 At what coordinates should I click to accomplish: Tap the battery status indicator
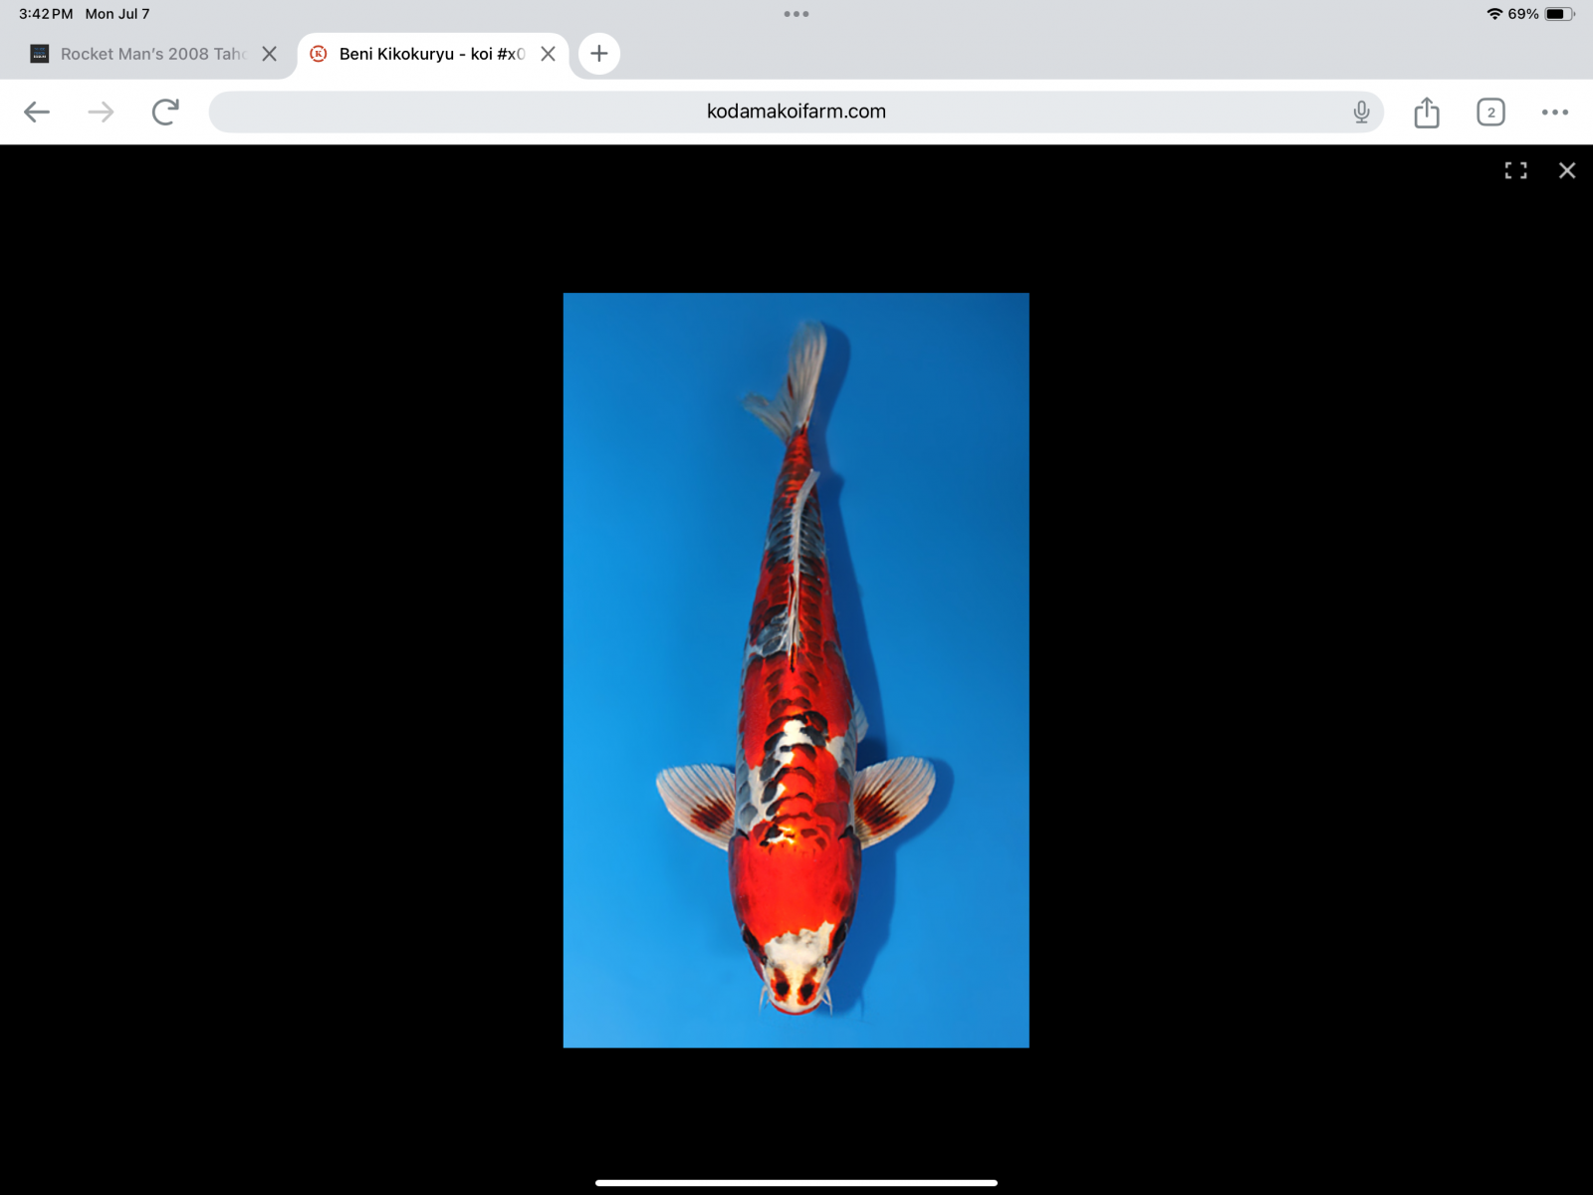(x=1561, y=14)
